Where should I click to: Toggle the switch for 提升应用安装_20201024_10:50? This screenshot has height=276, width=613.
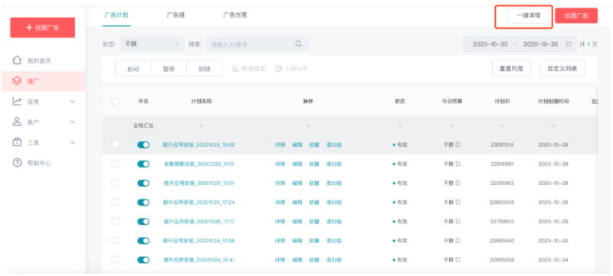[143, 241]
